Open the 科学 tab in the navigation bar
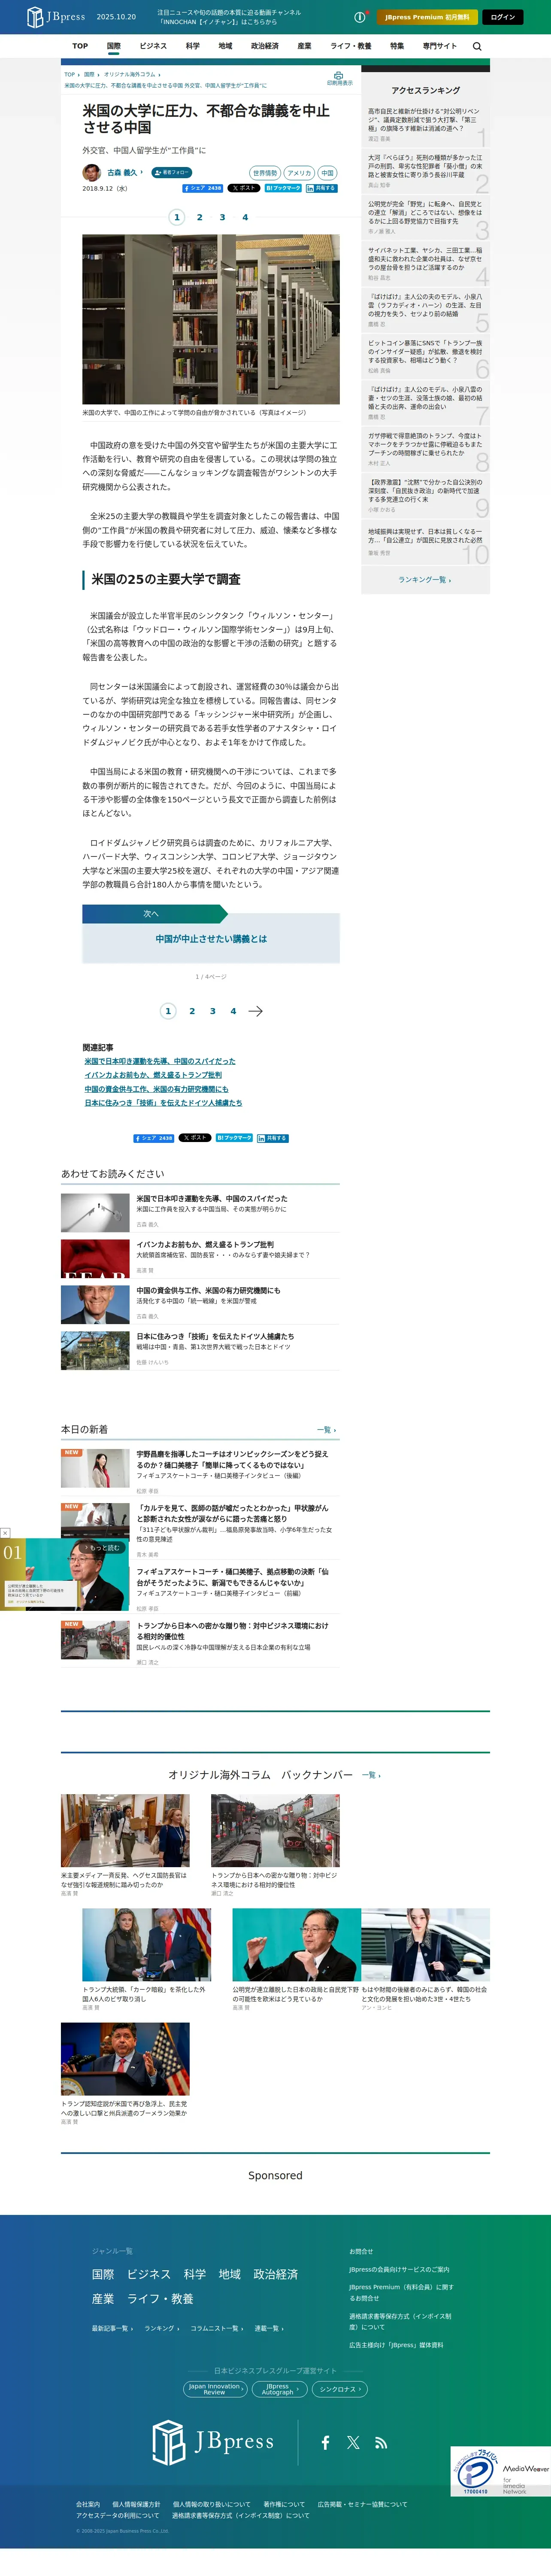This screenshot has width=551, height=2576. (193, 46)
